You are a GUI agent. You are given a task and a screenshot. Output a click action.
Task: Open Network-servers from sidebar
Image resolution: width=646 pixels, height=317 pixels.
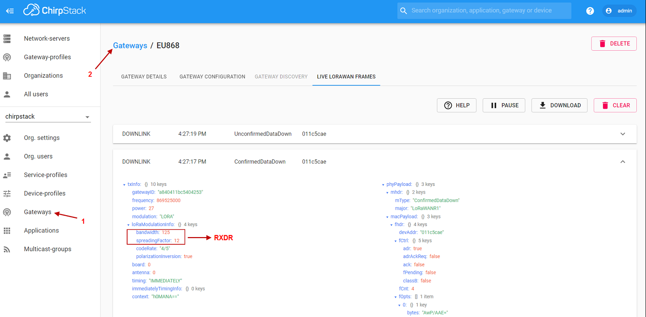(47, 39)
